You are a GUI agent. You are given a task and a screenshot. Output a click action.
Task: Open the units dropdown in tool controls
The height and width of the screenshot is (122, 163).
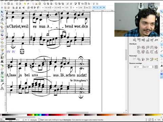pyautogui.click(x=88, y=8)
